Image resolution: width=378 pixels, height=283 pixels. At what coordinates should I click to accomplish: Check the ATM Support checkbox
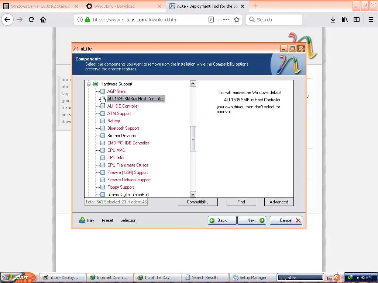tap(103, 113)
